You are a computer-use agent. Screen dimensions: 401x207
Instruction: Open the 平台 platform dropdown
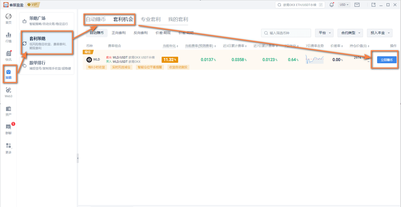[x=324, y=33]
